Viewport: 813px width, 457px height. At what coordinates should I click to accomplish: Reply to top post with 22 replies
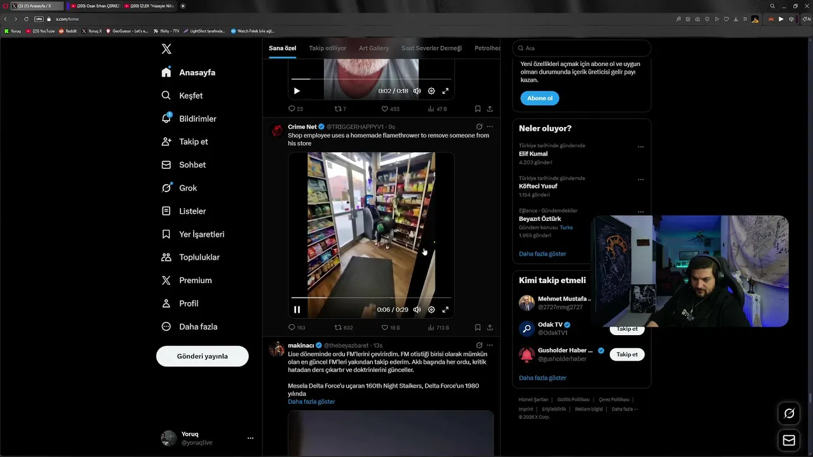point(295,109)
